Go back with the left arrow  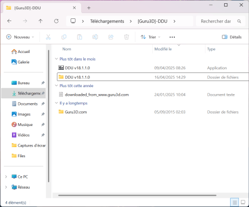pos(9,21)
